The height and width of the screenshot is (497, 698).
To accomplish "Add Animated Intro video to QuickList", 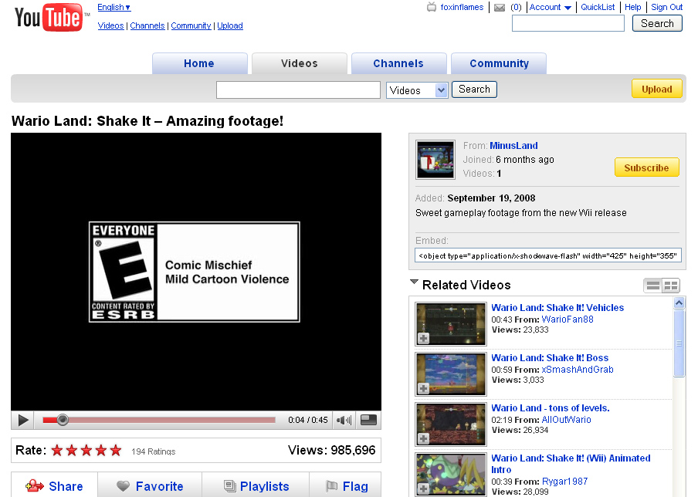I will (x=423, y=489).
